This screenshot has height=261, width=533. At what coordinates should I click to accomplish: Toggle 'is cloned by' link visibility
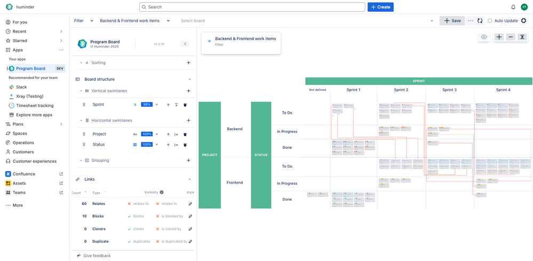click(157, 229)
